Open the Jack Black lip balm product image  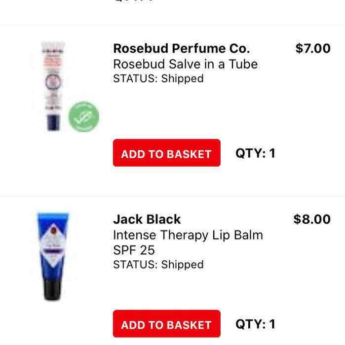pyautogui.click(x=52, y=256)
